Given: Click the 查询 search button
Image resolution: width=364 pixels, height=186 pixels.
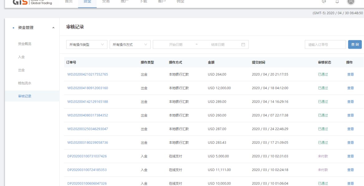Looking at the screenshot, I should [x=355, y=45].
